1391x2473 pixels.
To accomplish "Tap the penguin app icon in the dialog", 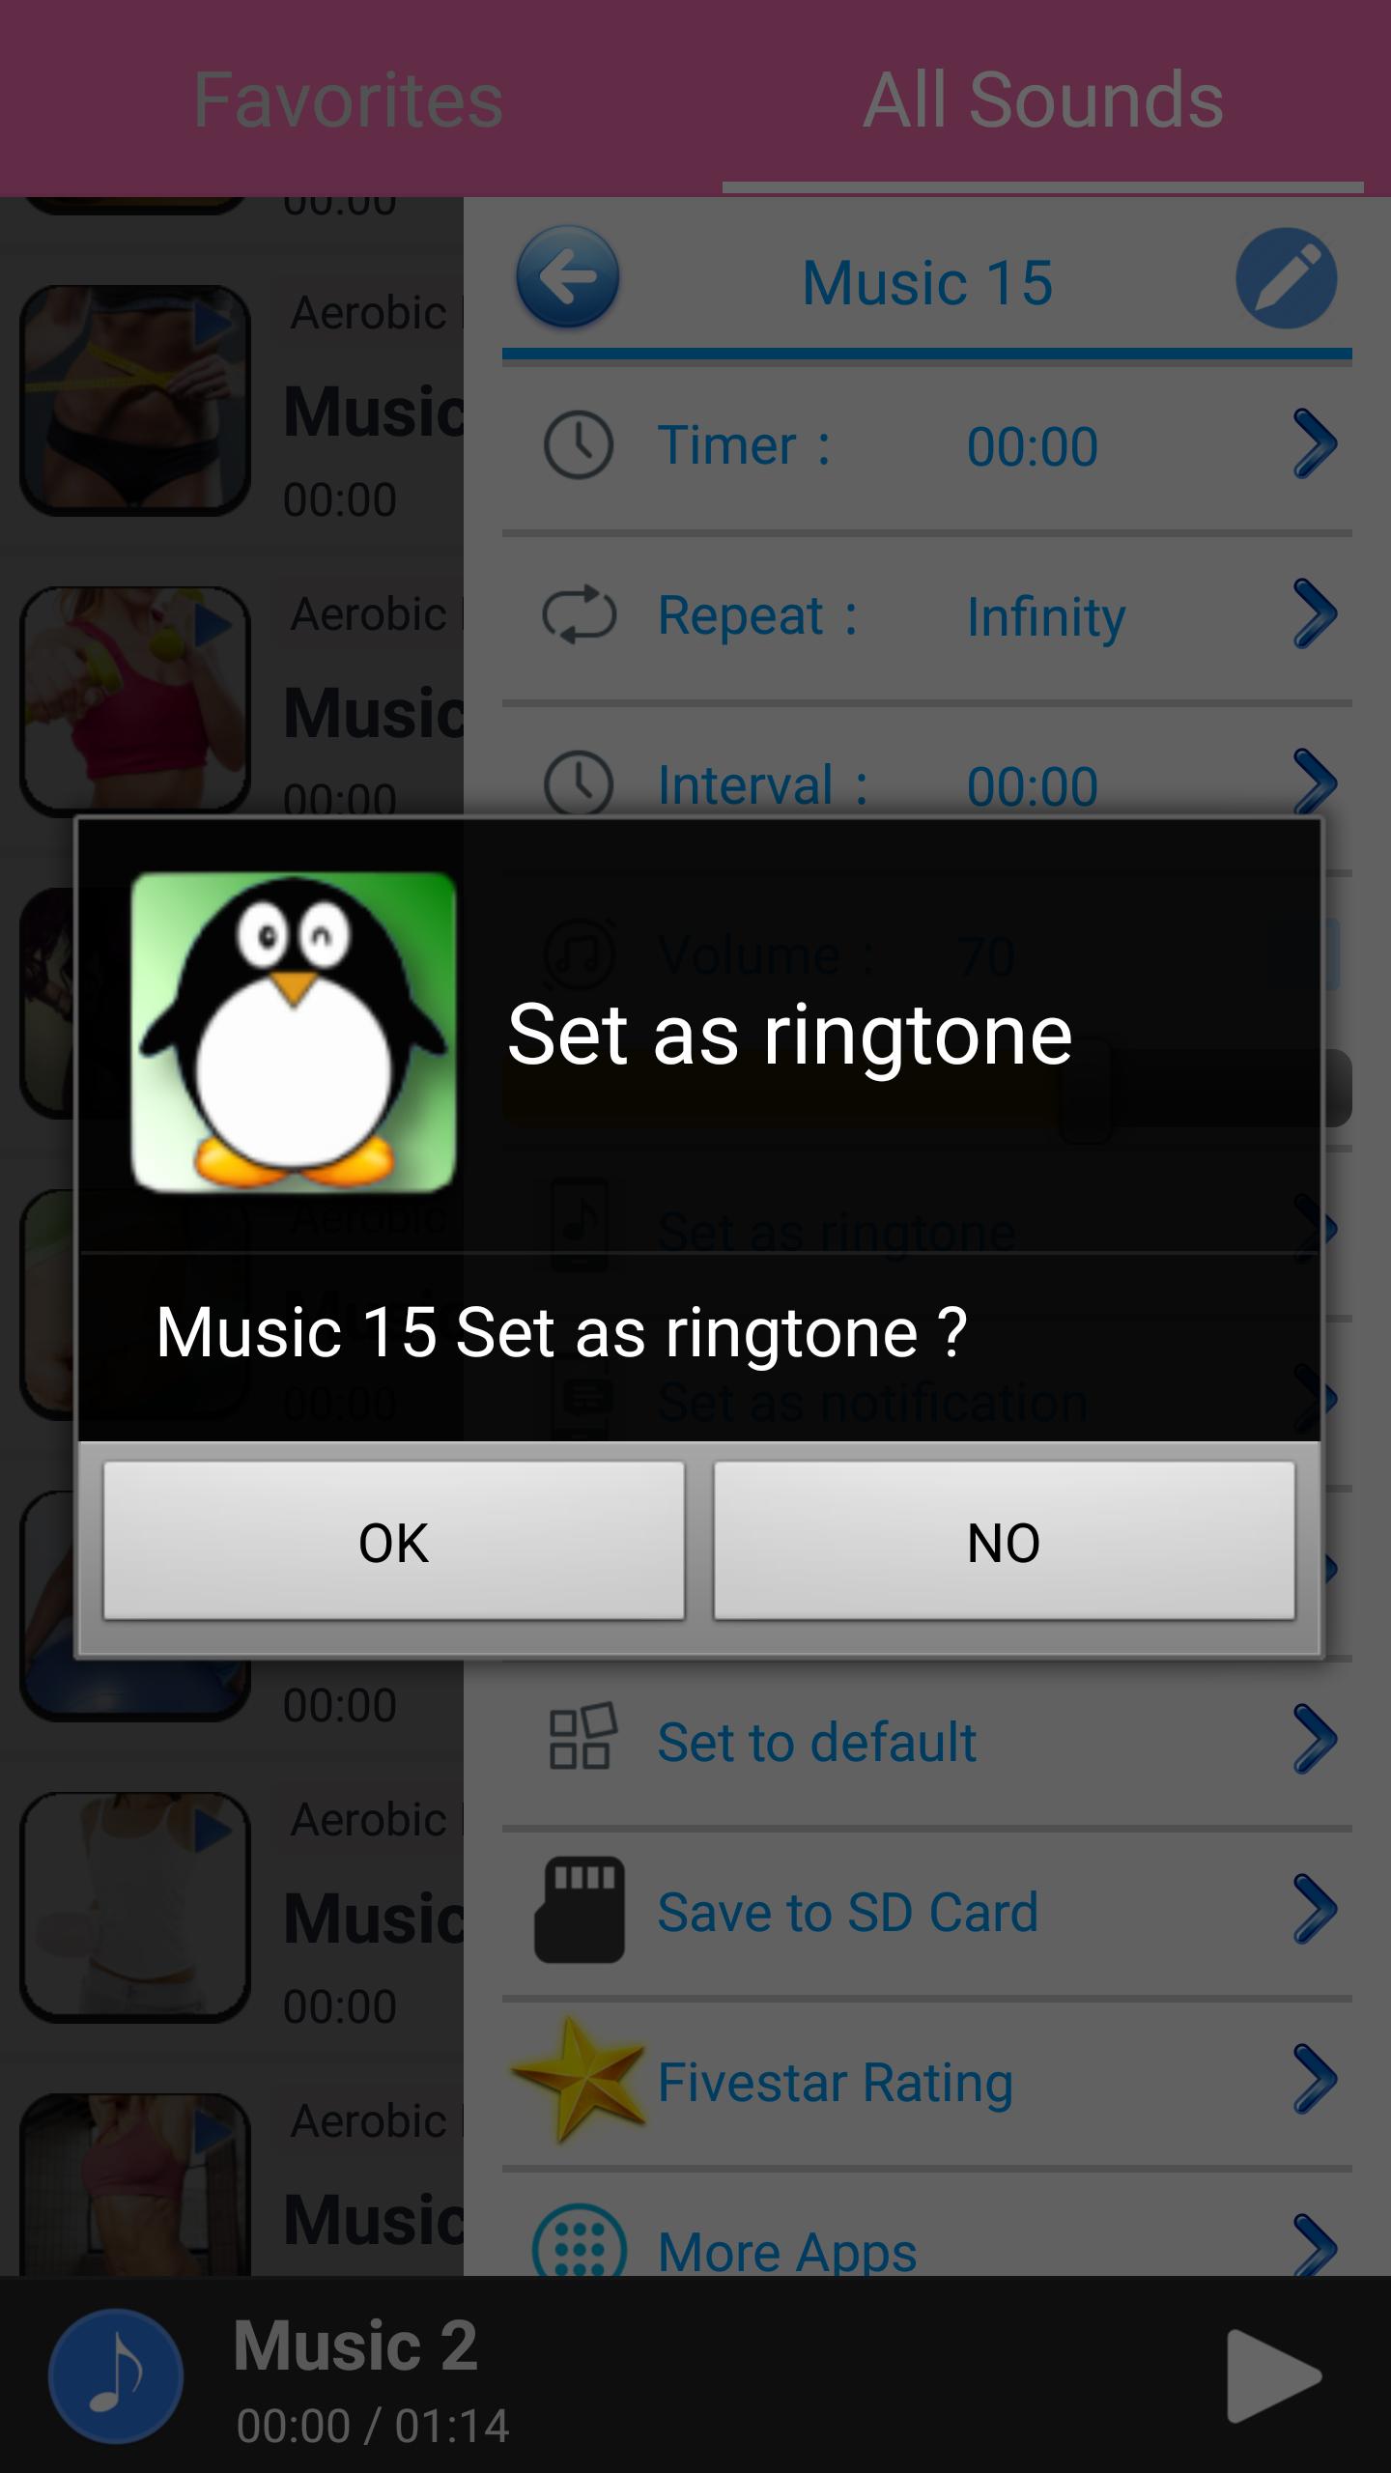I will [294, 1033].
